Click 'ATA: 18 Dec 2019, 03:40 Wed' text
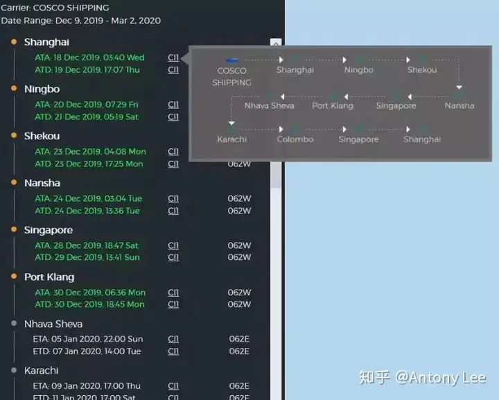The image size is (499, 400). pos(89,58)
